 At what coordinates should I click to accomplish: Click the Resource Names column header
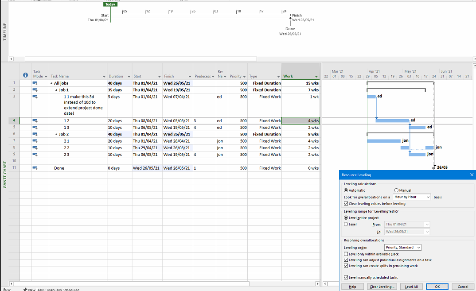pos(222,72)
